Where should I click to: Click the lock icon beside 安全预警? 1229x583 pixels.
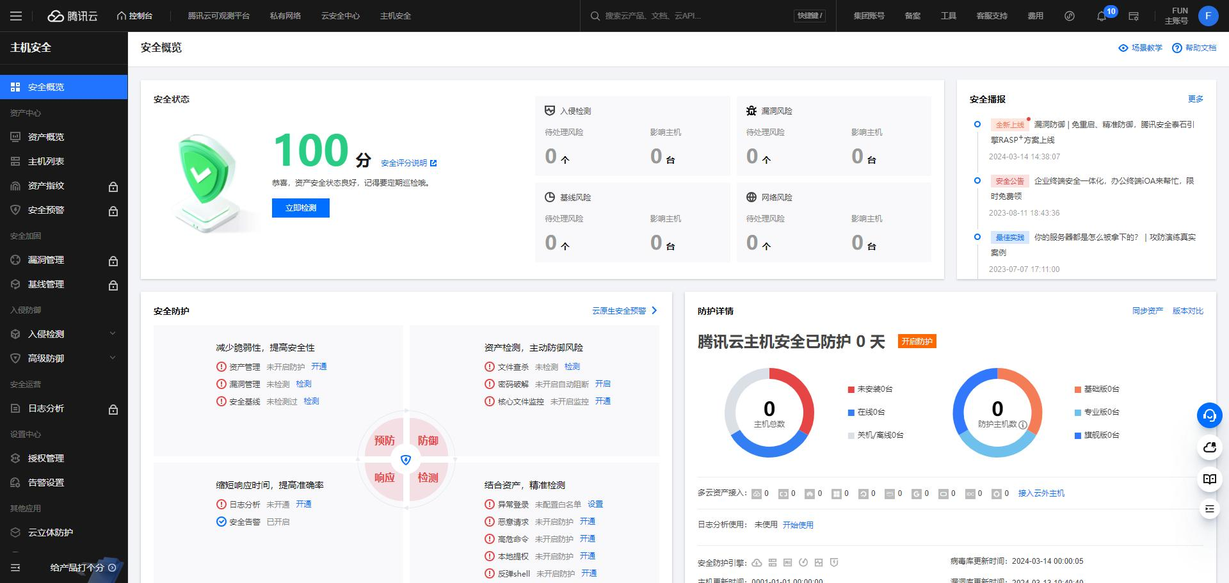click(113, 211)
